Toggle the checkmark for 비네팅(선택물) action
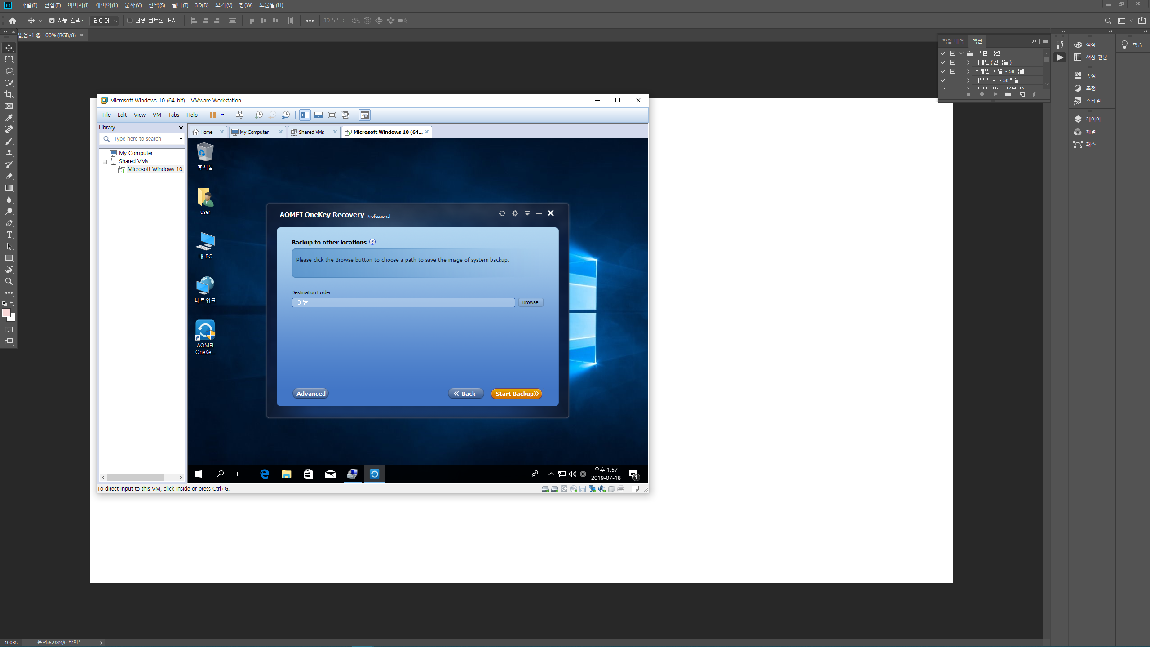Screen dimensions: 1150x647 [943, 62]
